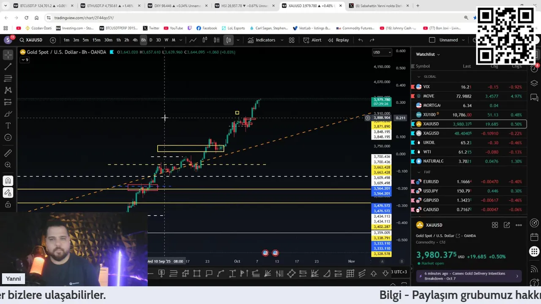This screenshot has height=304, width=541.
Task: Select the crosshair cursor tool
Action: point(8,55)
